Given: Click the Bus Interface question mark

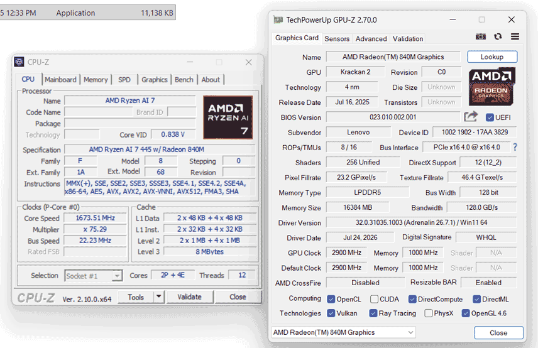Looking at the screenshot, I should 515,148.
